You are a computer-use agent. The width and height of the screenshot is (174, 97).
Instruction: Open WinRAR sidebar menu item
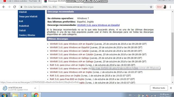coord(23,12)
